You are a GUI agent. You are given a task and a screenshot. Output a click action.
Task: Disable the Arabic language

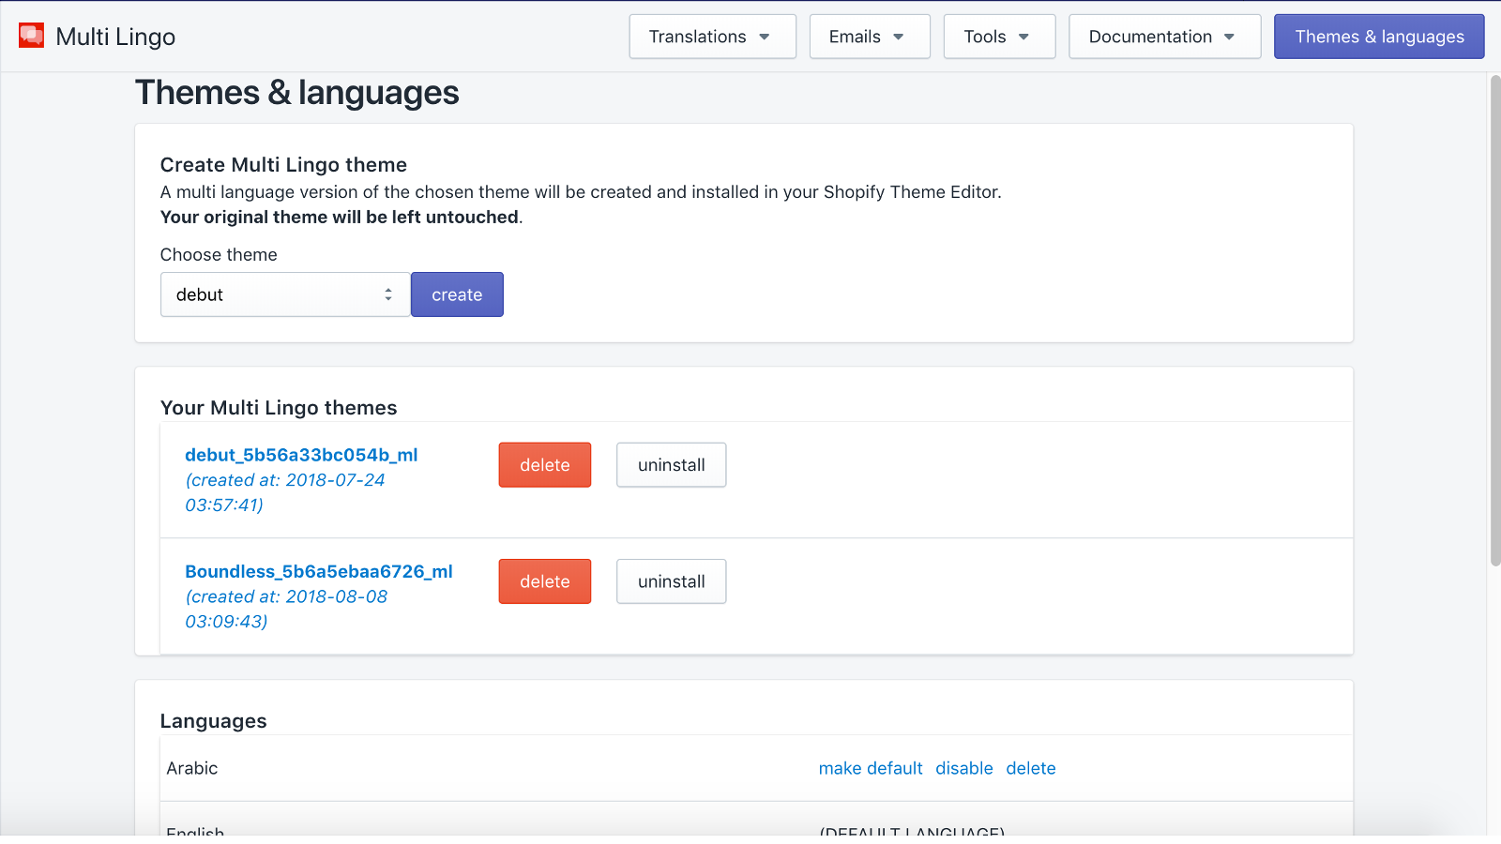click(963, 767)
